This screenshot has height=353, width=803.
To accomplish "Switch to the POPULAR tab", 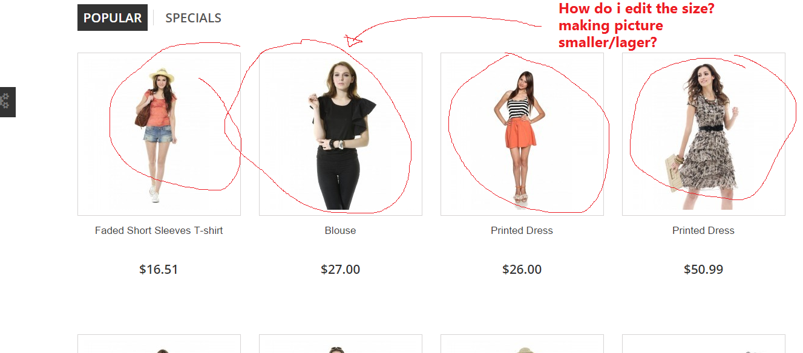I will click(113, 18).
